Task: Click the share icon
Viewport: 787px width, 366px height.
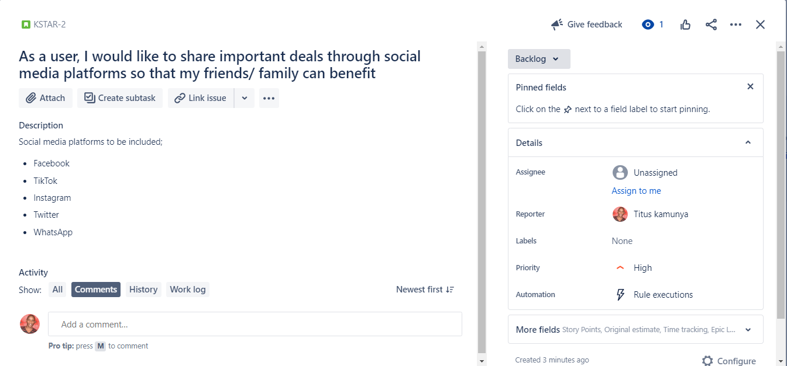Action: pos(711,25)
